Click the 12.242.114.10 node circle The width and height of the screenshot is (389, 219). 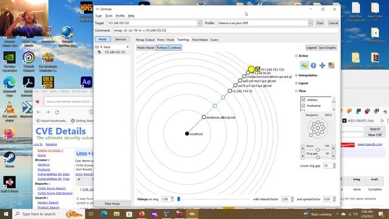(230, 91)
